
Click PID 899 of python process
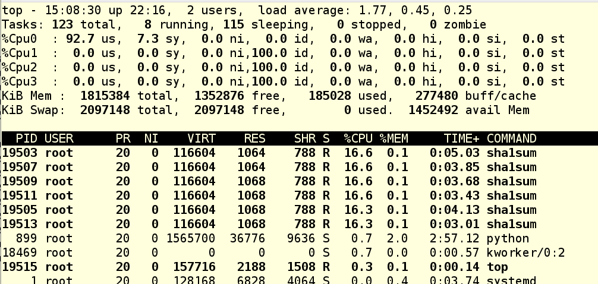coord(27,238)
